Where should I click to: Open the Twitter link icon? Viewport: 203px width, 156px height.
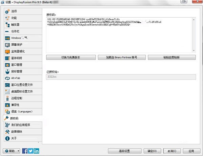30,151
